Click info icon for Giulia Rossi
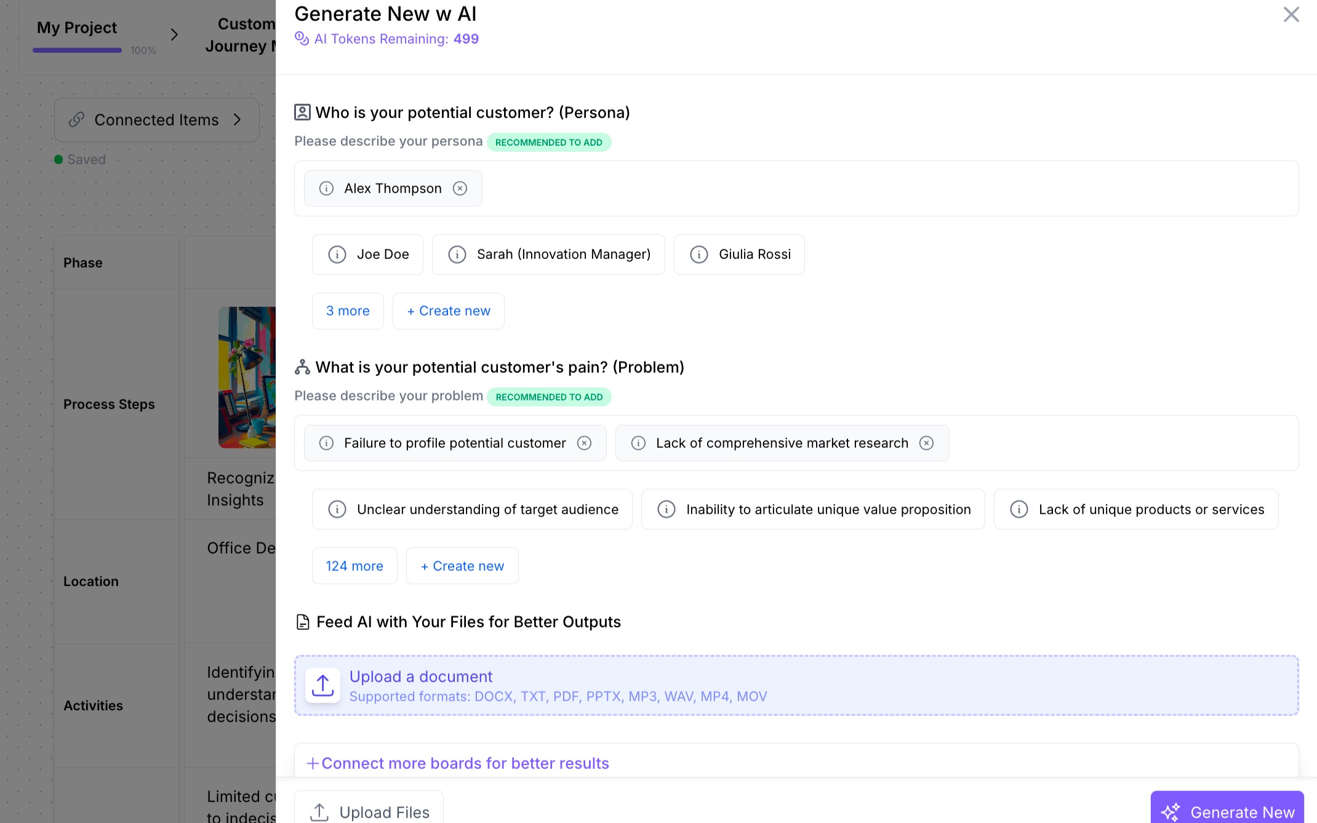This screenshot has height=823, width=1317. [699, 254]
